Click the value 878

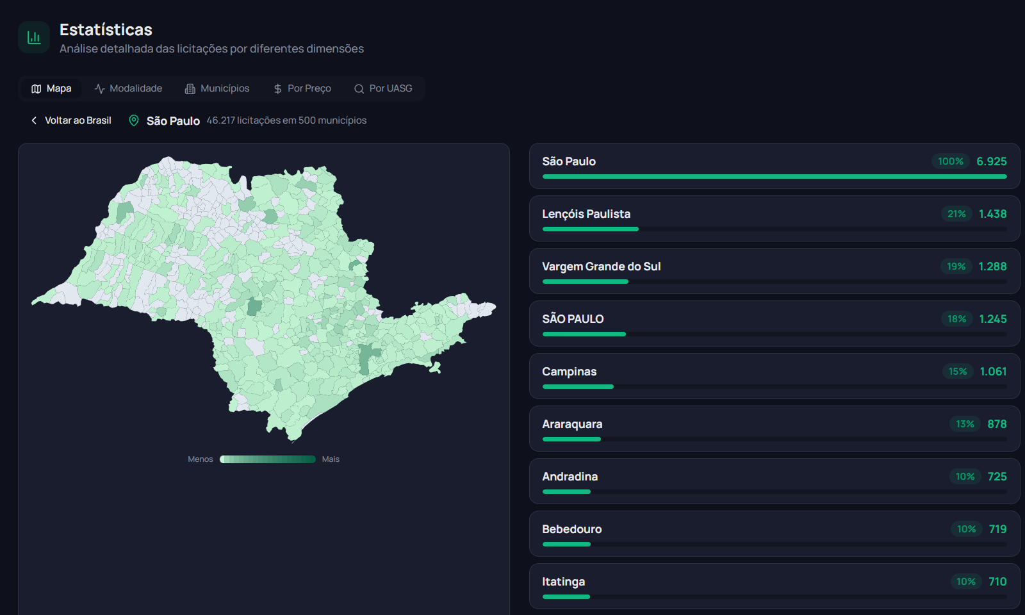tap(997, 424)
